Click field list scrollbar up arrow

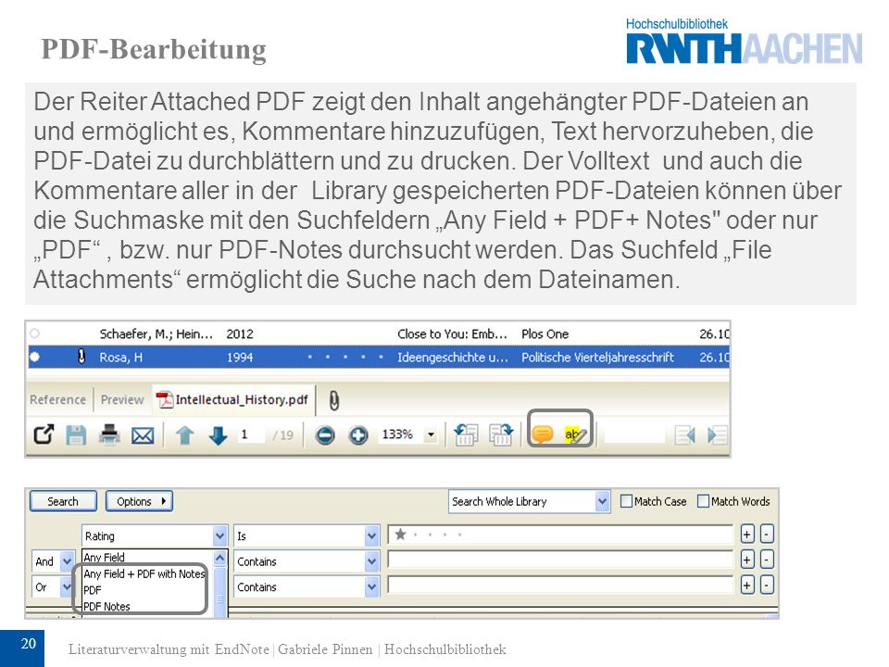tap(220, 559)
